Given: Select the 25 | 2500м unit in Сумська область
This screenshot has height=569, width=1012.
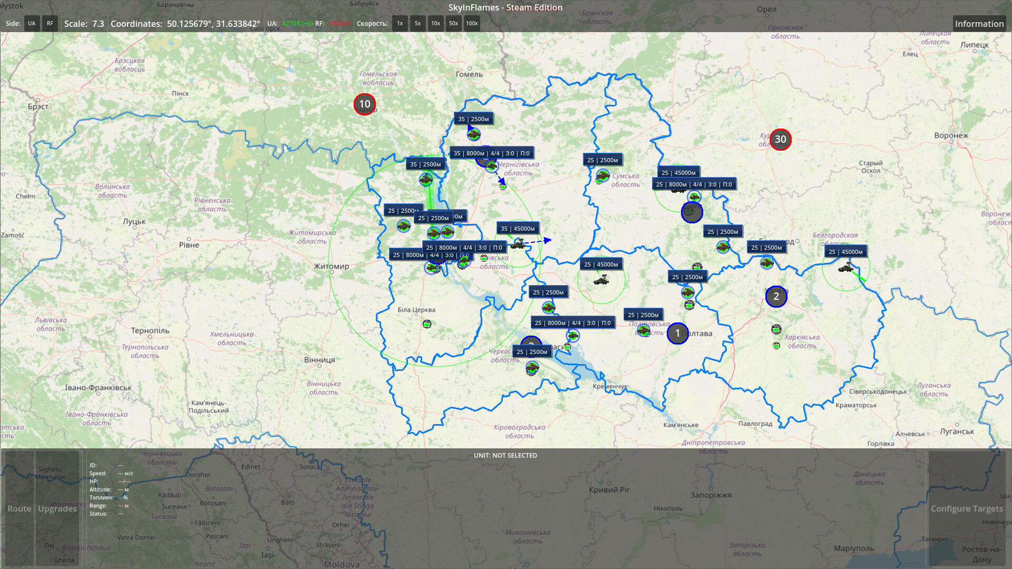Looking at the screenshot, I should (602, 174).
